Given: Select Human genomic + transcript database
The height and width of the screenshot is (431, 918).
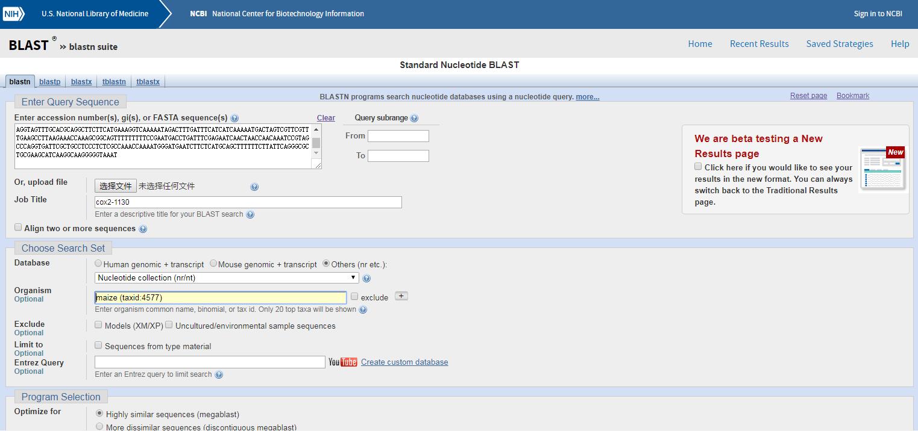Looking at the screenshot, I should point(98,263).
